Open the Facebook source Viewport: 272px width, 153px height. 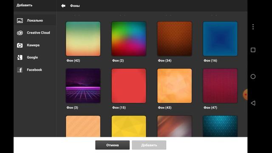tap(35, 70)
